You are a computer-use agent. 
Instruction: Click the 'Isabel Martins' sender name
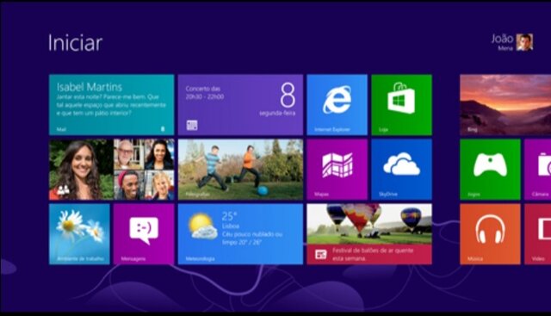[90, 87]
